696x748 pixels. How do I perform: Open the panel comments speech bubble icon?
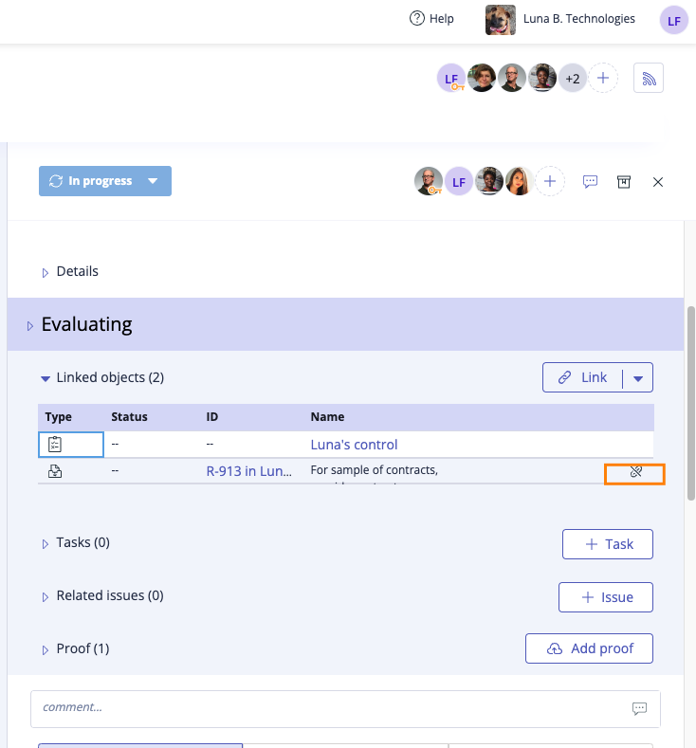tap(590, 181)
